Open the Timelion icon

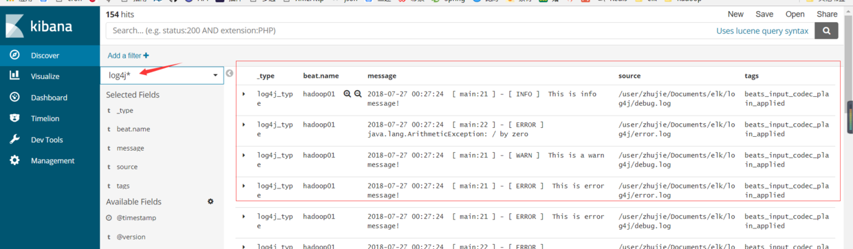(14, 118)
